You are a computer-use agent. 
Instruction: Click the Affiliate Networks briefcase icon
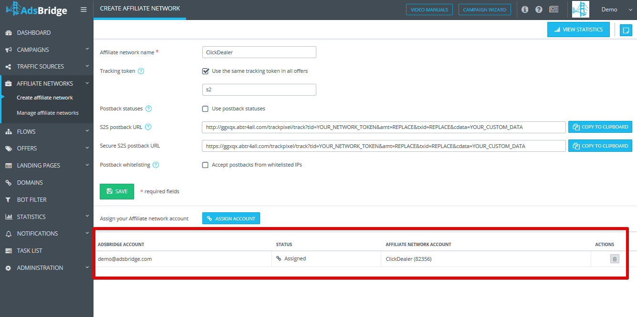tap(8, 84)
